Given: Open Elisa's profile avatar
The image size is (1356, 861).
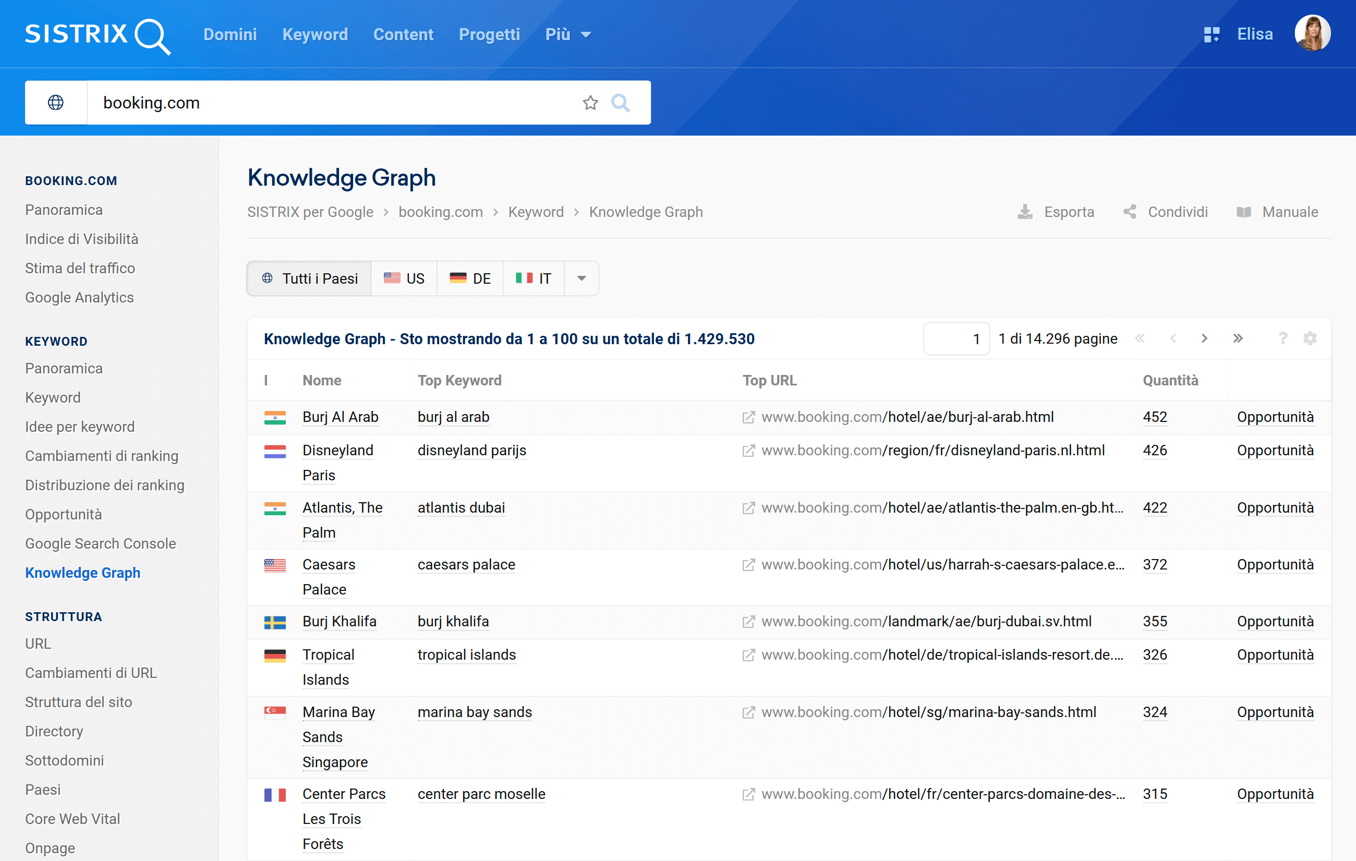Looking at the screenshot, I should [x=1312, y=33].
